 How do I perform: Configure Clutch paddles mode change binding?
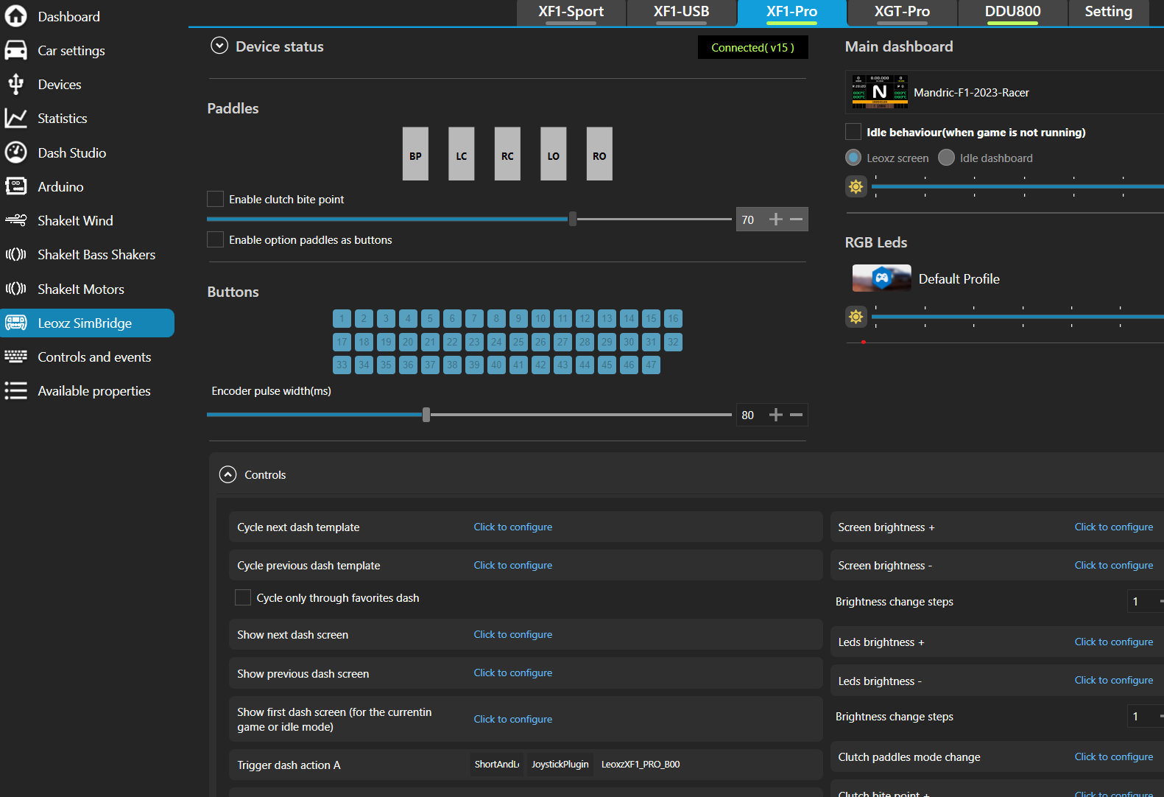click(x=1114, y=756)
